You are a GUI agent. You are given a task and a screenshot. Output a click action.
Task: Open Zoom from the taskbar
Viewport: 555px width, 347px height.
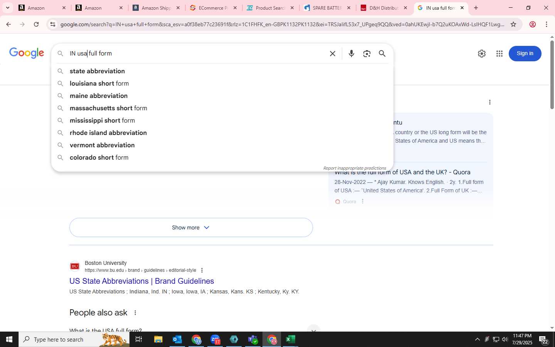(215, 339)
